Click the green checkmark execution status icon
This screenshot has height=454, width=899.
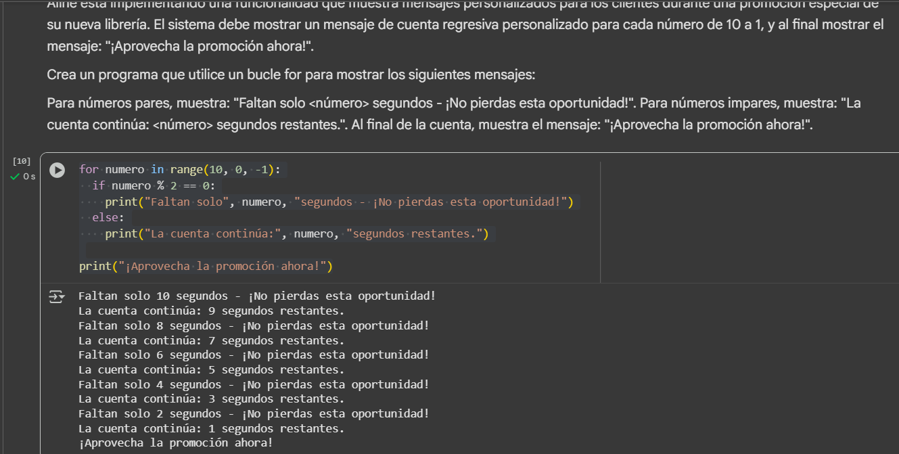point(15,177)
